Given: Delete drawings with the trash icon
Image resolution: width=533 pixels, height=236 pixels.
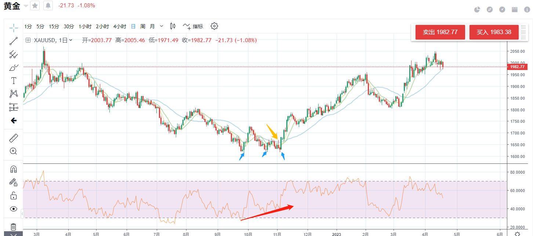Looking at the screenshot, I should click(x=14, y=227).
